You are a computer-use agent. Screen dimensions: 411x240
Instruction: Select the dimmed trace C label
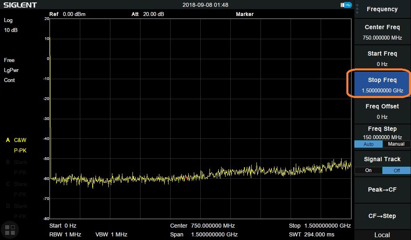click(x=8, y=184)
